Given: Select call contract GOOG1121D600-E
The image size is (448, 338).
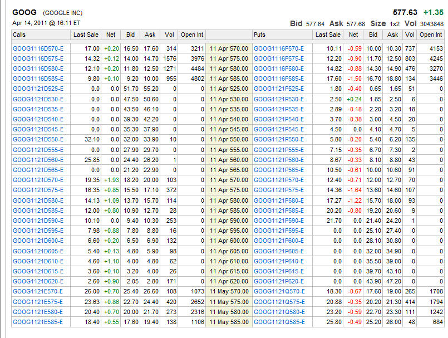Looking at the screenshot, I should point(38,240).
